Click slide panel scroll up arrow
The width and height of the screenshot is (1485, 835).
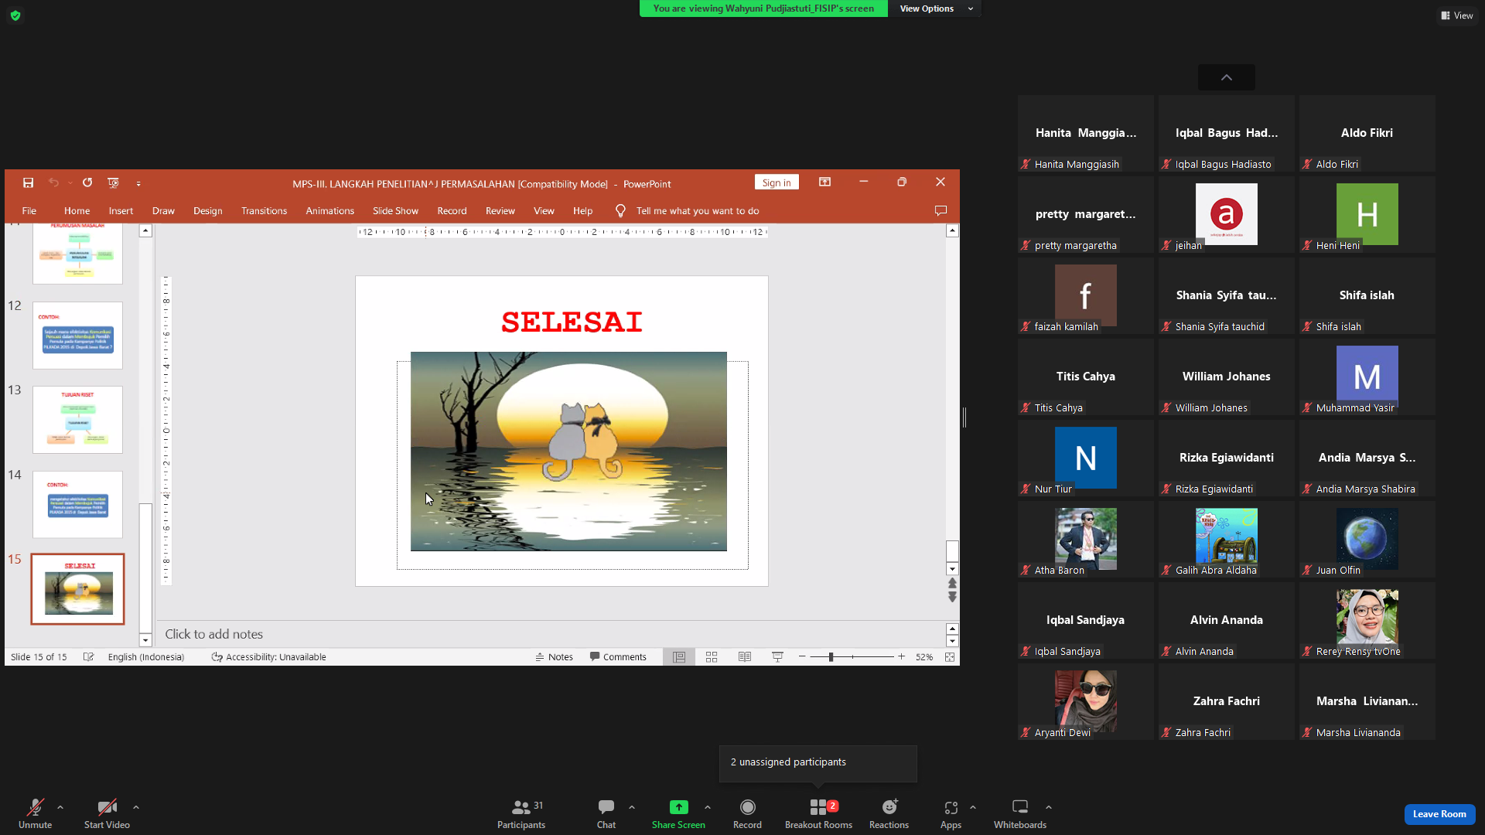[x=145, y=231]
